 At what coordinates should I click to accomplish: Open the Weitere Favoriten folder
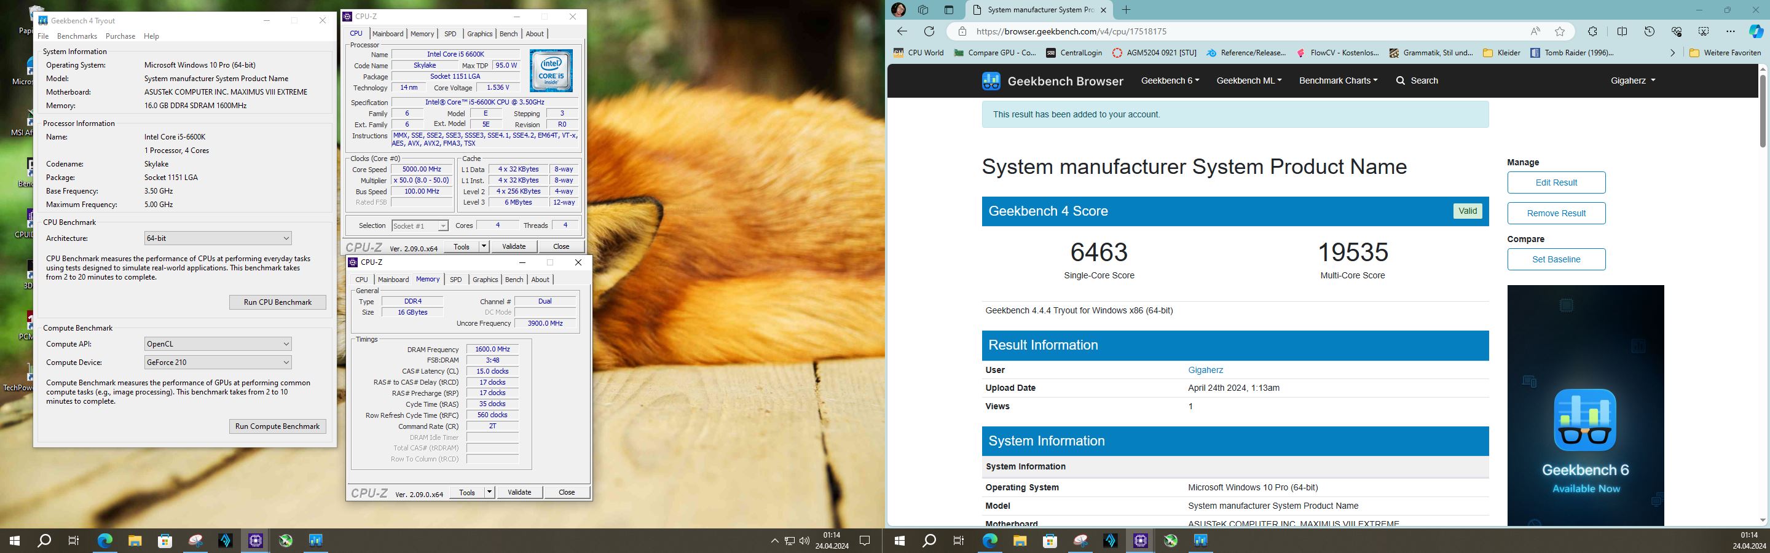(1725, 52)
